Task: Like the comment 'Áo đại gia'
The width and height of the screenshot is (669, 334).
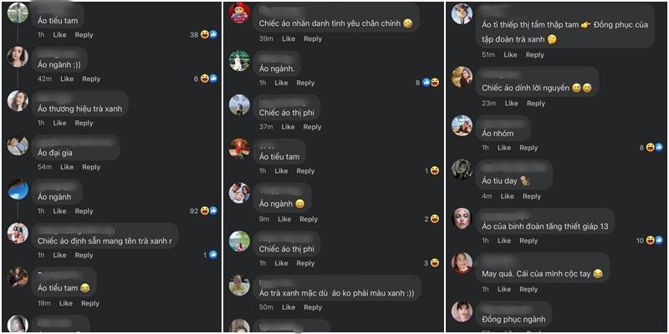Action: (x=67, y=167)
